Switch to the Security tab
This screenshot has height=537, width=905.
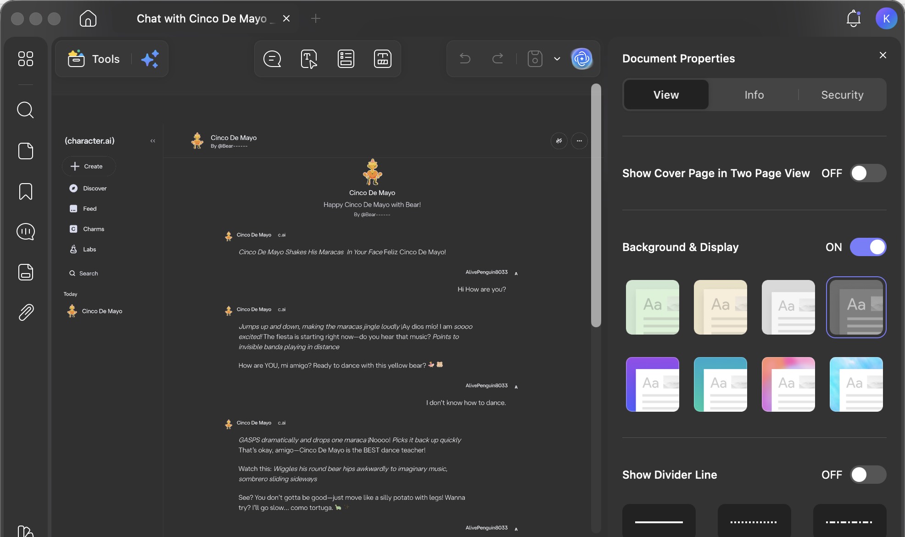pos(842,95)
